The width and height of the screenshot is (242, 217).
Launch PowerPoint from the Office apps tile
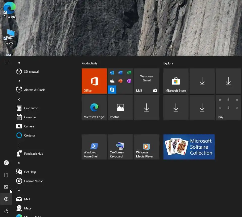120,81
